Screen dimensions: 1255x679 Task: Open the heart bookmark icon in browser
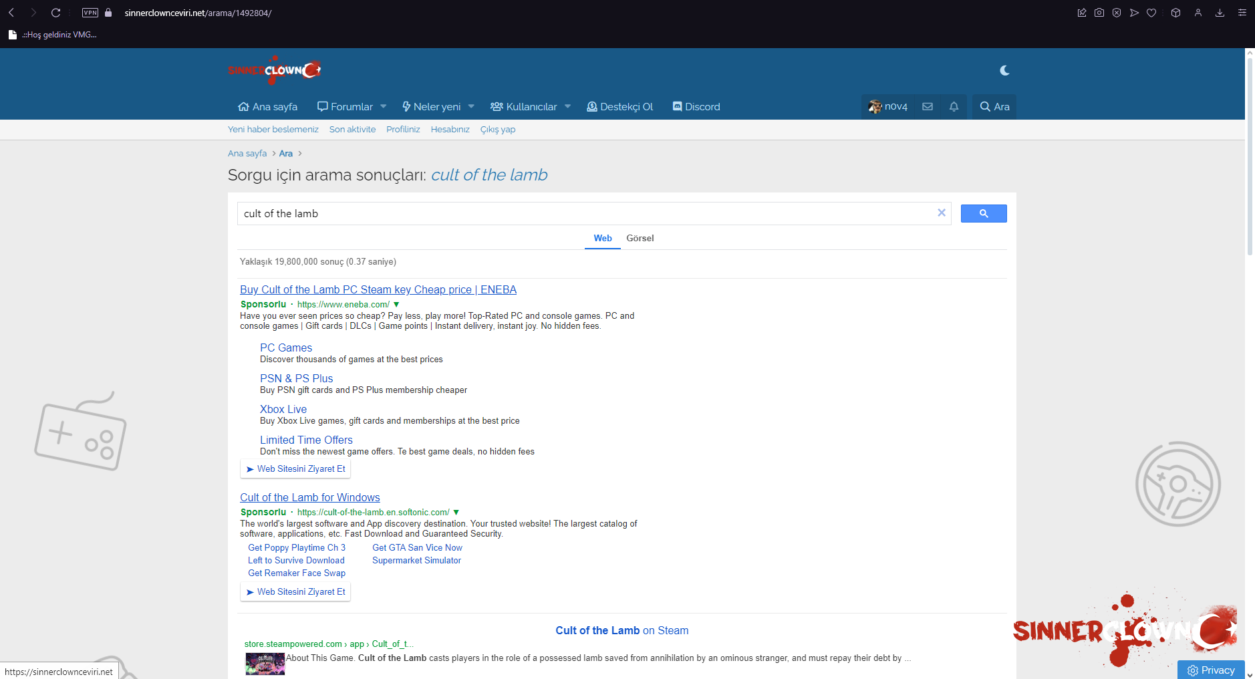(1151, 13)
